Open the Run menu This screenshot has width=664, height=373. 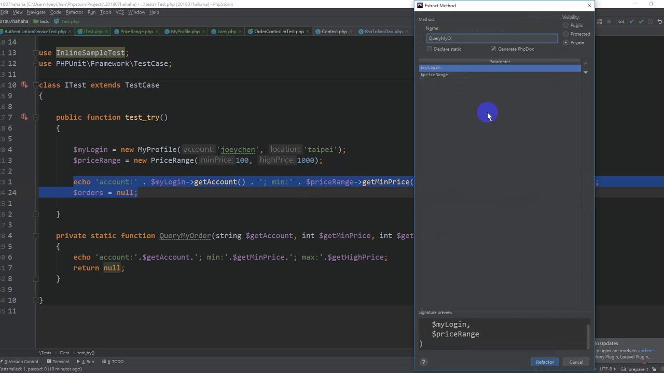point(92,12)
